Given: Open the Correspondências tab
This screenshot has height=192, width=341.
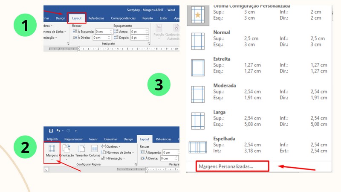Looking at the screenshot, I should point(123,18).
